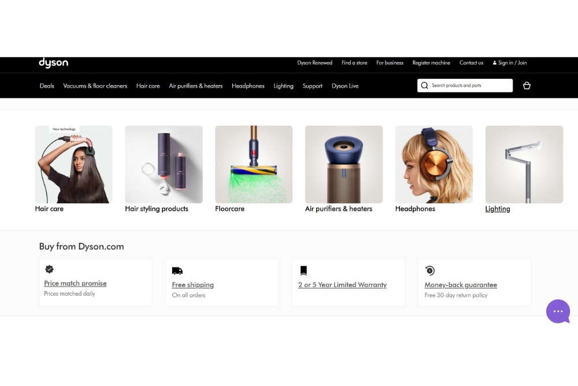Image resolution: width=578 pixels, height=386 pixels.
Task: Open the Contact us page
Action: pyautogui.click(x=471, y=63)
